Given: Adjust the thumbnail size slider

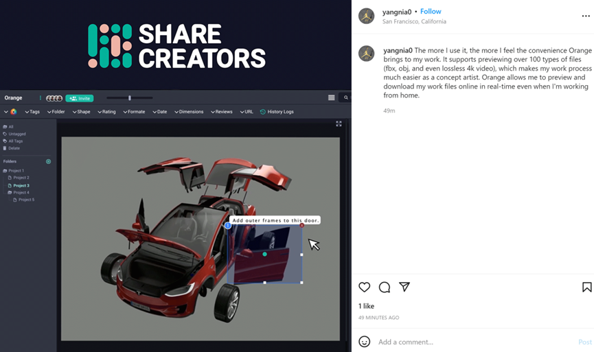Looking at the screenshot, I should click(130, 97).
